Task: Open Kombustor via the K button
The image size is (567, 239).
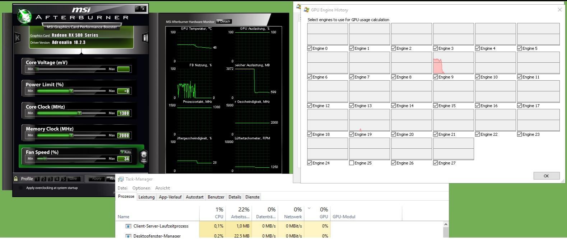Action: (17, 38)
